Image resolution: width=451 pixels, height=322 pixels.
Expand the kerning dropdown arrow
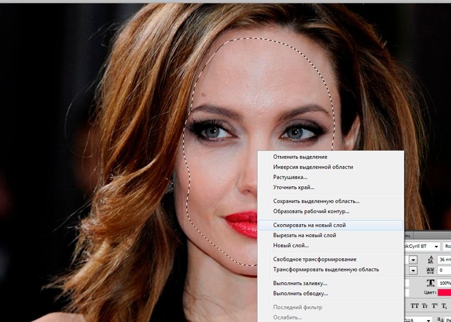[x=414, y=270]
